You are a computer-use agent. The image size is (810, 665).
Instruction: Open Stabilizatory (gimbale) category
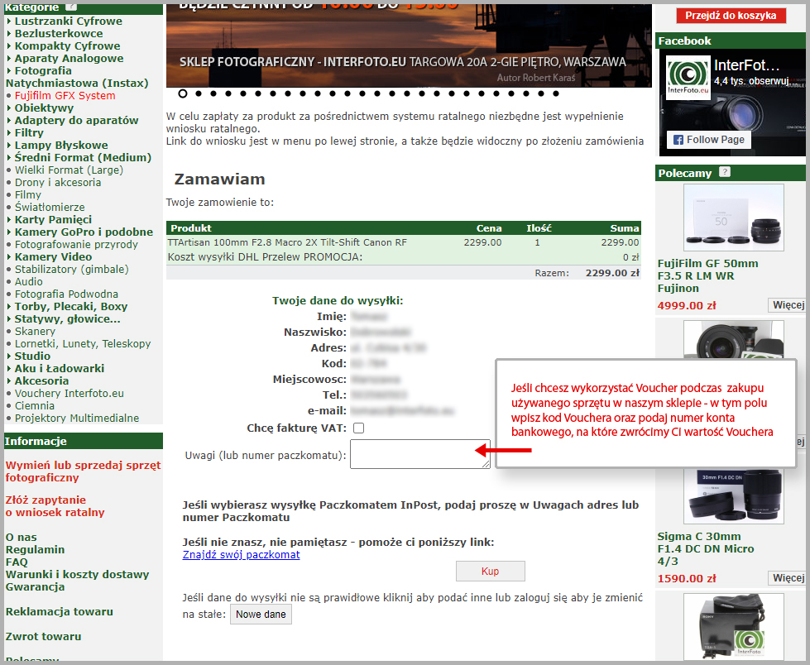(72, 269)
